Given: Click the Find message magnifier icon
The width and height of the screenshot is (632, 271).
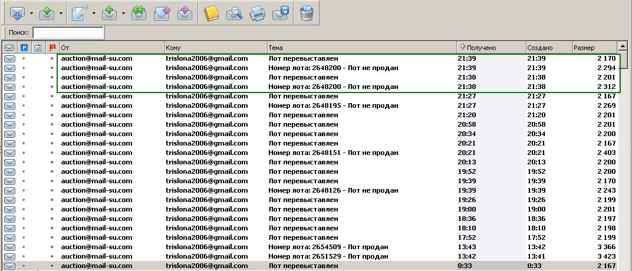Looking at the screenshot, I should coord(234,13).
